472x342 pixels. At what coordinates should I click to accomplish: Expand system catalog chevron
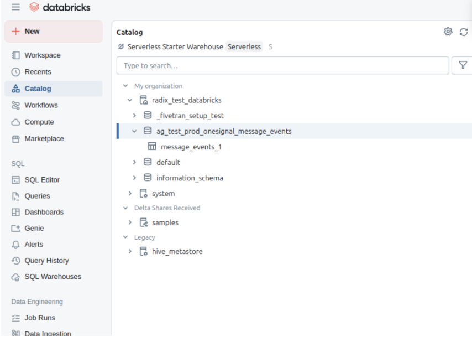[130, 194]
